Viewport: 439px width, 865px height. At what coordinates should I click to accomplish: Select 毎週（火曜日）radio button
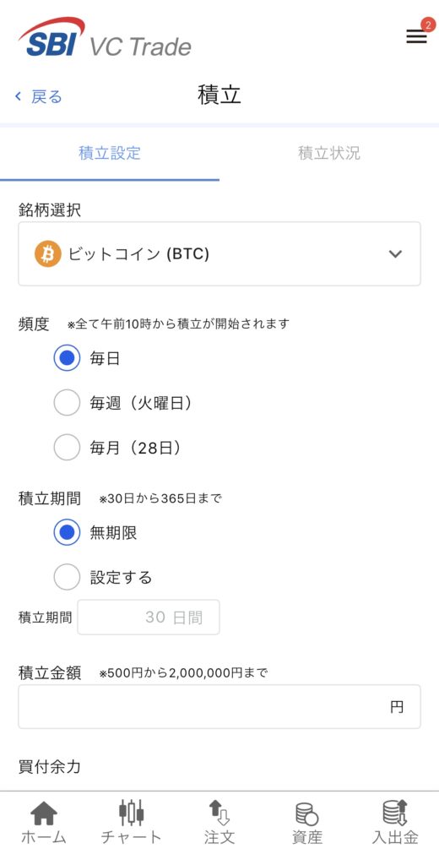(67, 403)
